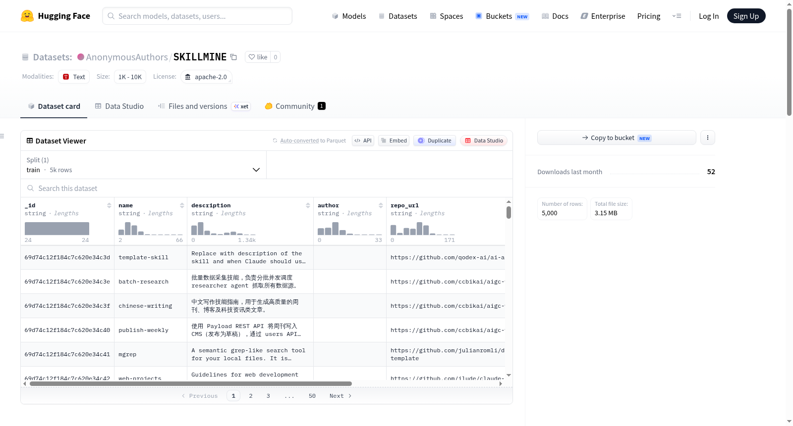Click the table scroll down arrow
793x426 pixels.
(x=509, y=376)
